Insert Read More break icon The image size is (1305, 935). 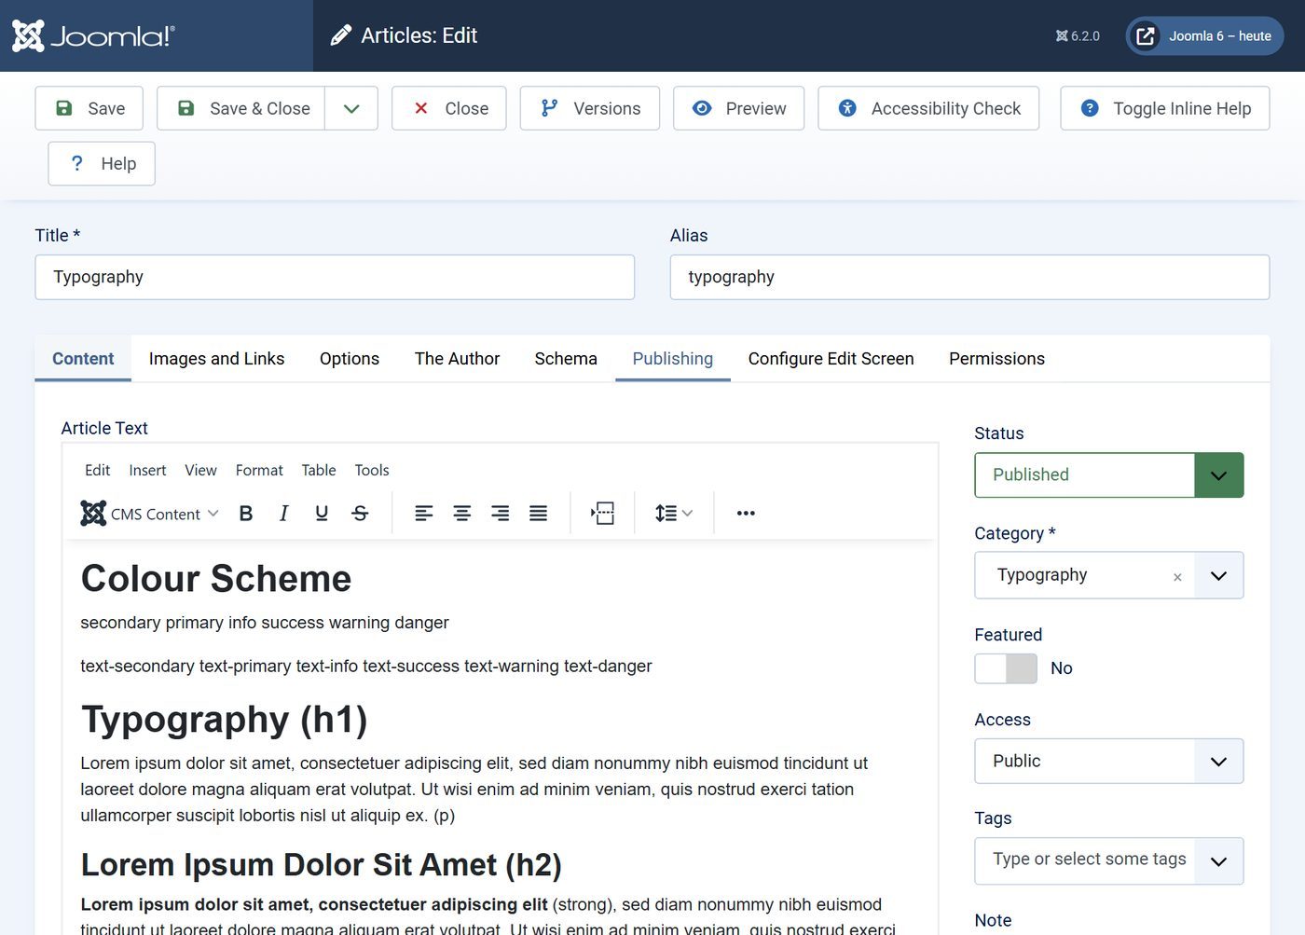point(602,513)
